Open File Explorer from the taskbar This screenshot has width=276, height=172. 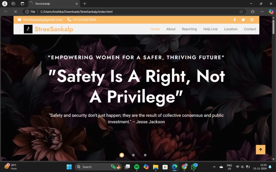click(x=155, y=167)
